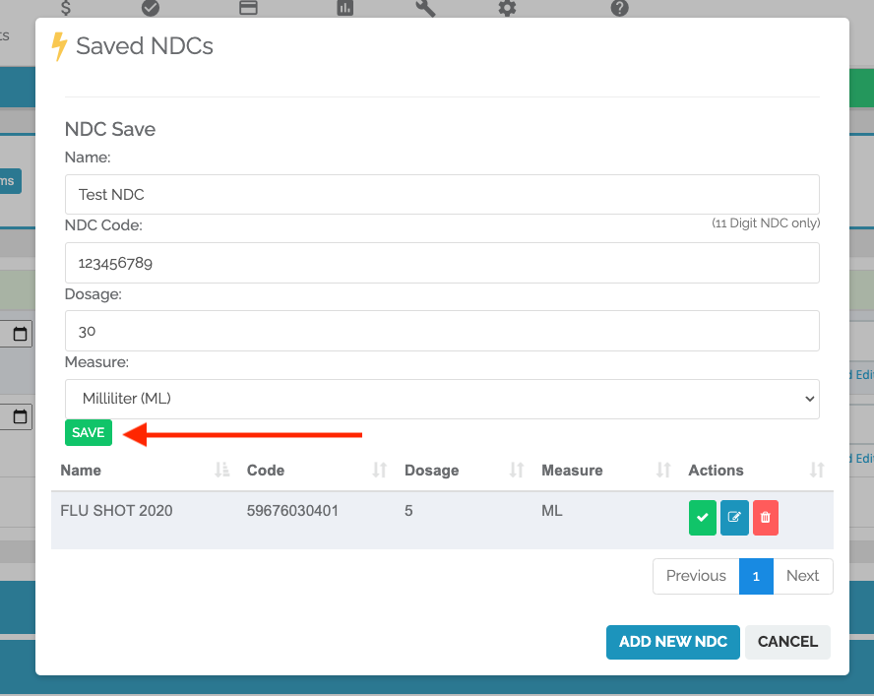This screenshot has width=874, height=696.
Task: Select the FLU SHOT 2020 NDC with green checkmark
Action: [x=703, y=518]
